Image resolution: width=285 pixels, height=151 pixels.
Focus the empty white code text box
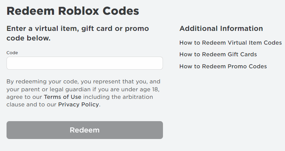[x=85, y=63]
